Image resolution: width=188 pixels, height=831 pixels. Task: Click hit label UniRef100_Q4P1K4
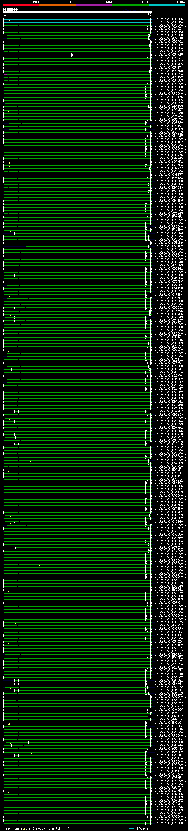tap(169, 294)
